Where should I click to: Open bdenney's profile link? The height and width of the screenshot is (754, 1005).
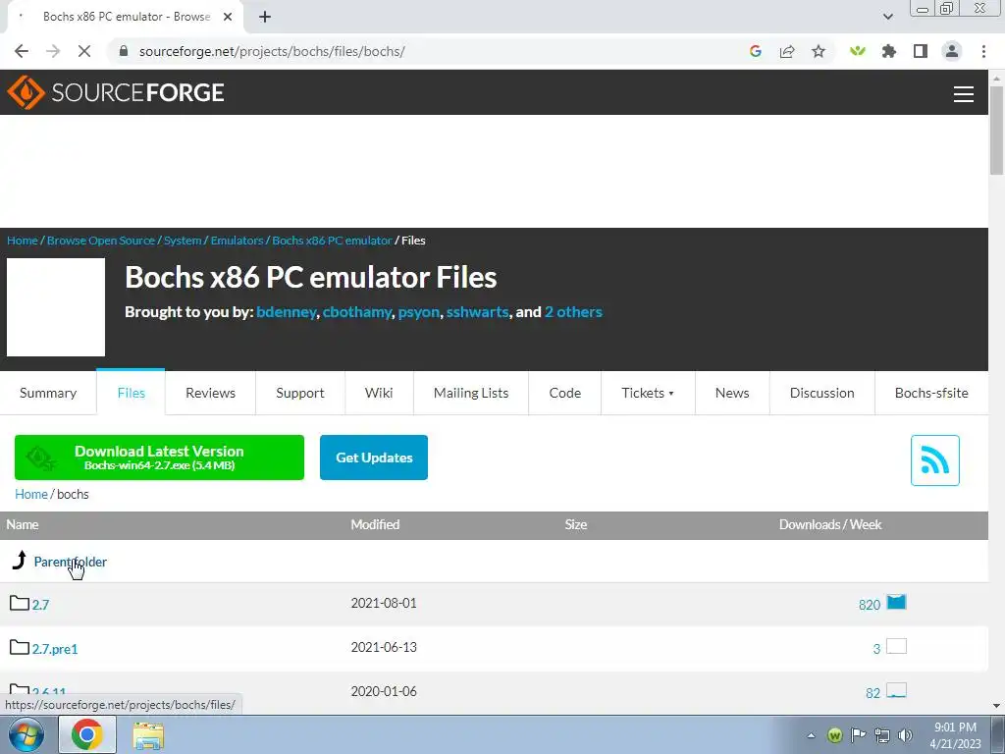click(286, 311)
